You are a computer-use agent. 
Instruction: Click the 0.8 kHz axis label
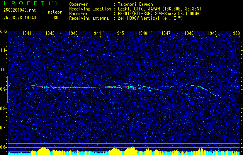[x=3, y=108]
